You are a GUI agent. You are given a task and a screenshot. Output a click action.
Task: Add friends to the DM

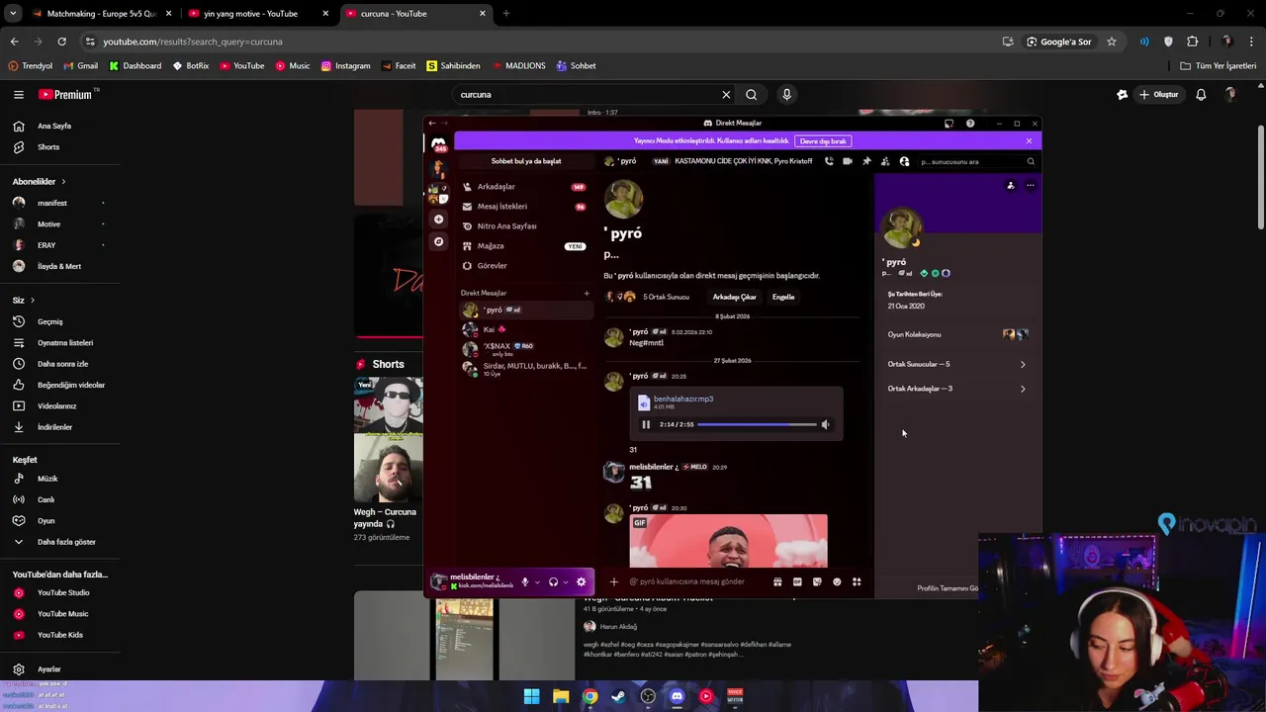(885, 161)
